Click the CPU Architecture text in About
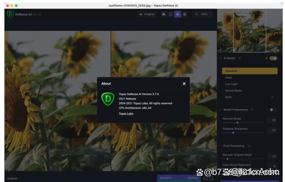The height and width of the screenshot is (182, 285). pyautogui.click(x=135, y=108)
